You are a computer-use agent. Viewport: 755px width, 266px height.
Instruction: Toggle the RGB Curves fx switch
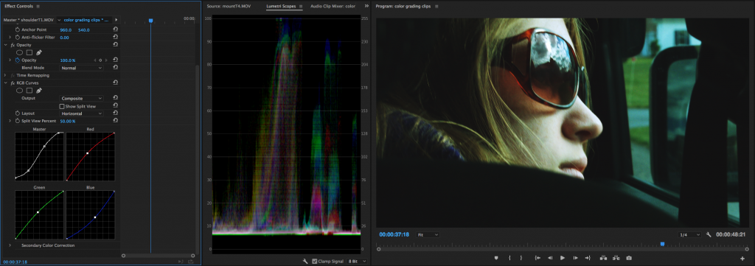[13, 83]
